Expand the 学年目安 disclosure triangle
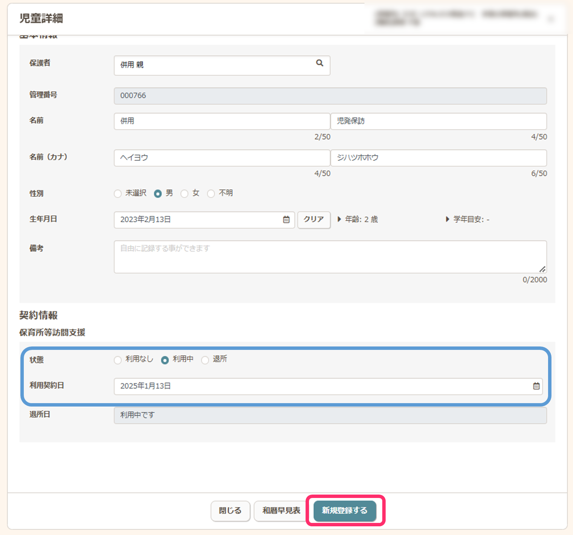Screen dimensions: 573x535 (x=448, y=219)
